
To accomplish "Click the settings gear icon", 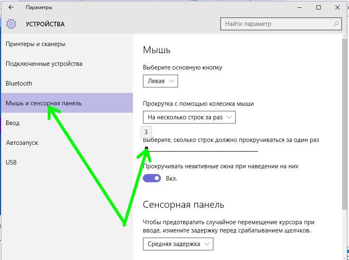I will coord(11,24).
